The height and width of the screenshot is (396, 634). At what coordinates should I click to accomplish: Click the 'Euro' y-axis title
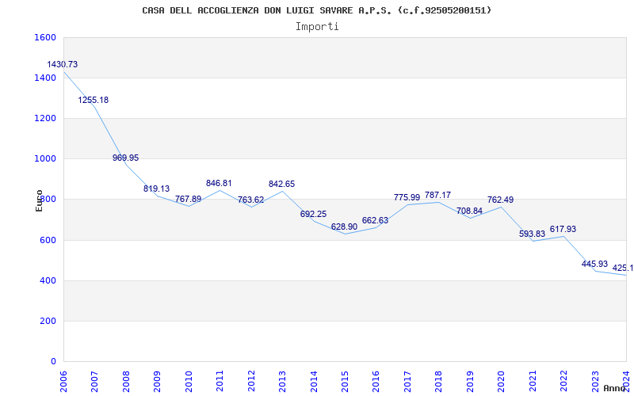pyautogui.click(x=39, y=200)
